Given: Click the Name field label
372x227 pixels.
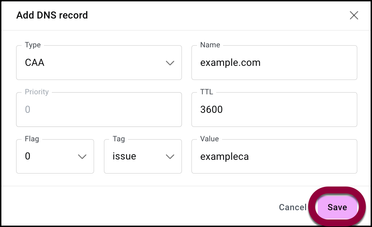Looking at the screenshot, I should pyautogui.click(x=210, y=45).
